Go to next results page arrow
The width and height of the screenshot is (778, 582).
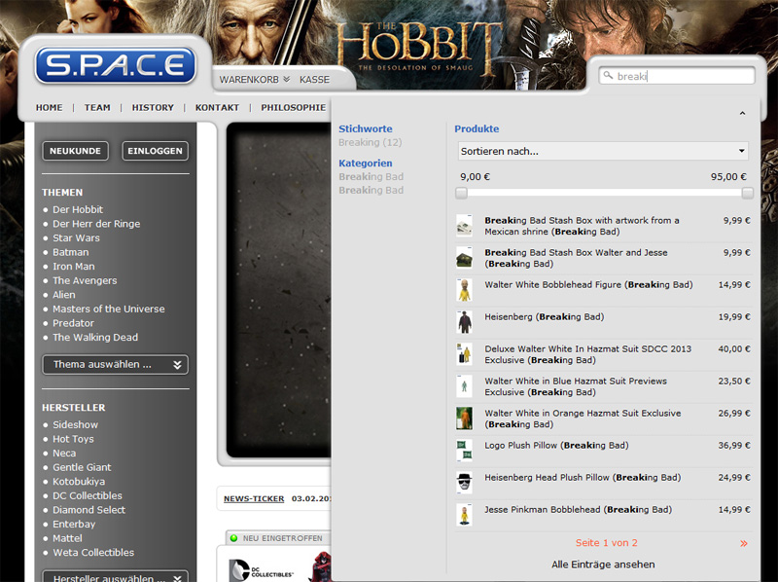point(744,544)
